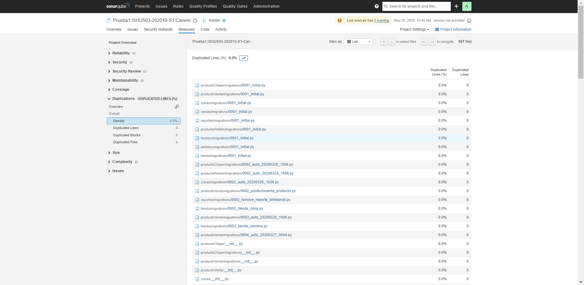Click Complexity help icon
Viewport: 584px width, 285px height.
pos(136,162)
